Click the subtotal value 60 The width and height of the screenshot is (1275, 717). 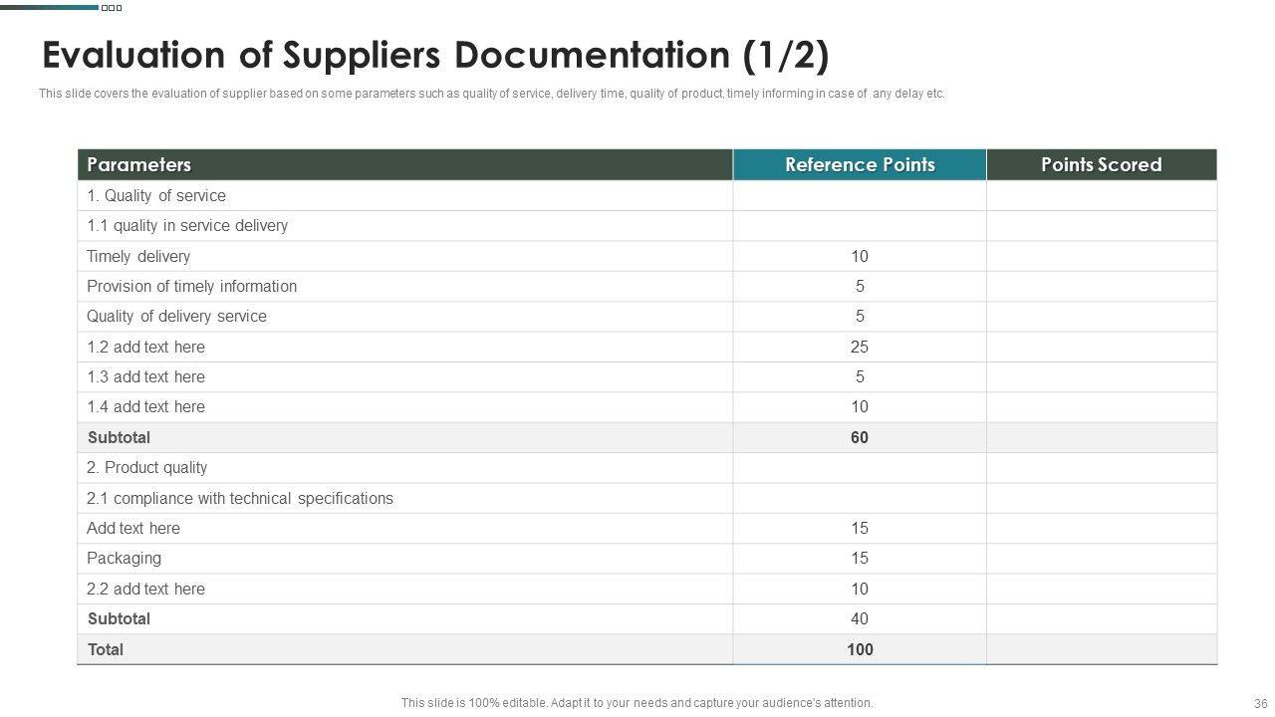click(860, 437)
